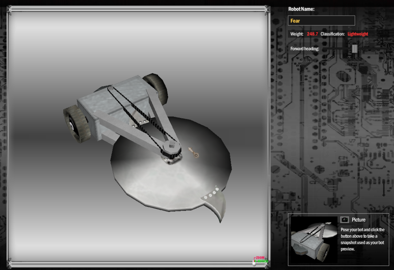
Task: Select the robot's front-left wheel
Action: click(76, 124)
